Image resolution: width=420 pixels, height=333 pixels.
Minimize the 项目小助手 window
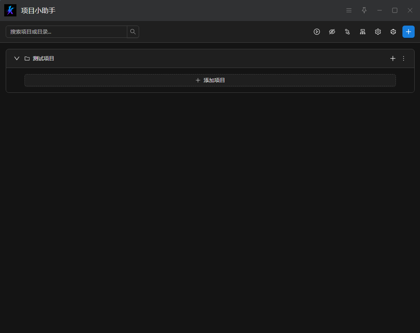click(379, 10)
